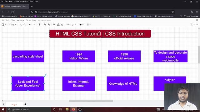Image resolution: width=200 pixels, height=112 pixels.
Task: Open the diagrams.net Help menu
Action: tap(34, 20)
